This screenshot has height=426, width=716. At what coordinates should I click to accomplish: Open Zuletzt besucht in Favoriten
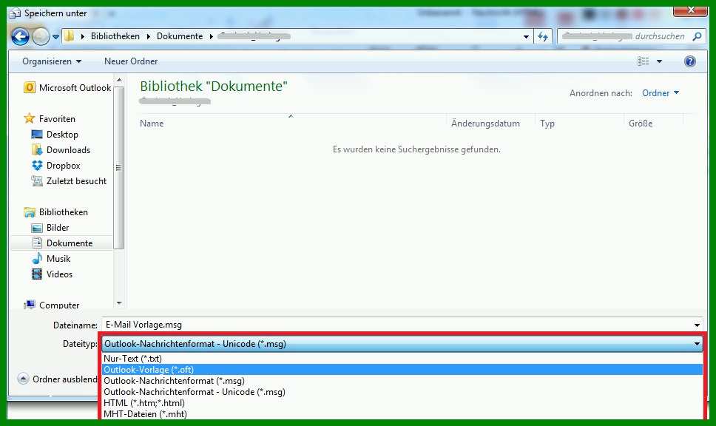click(76, 180)
